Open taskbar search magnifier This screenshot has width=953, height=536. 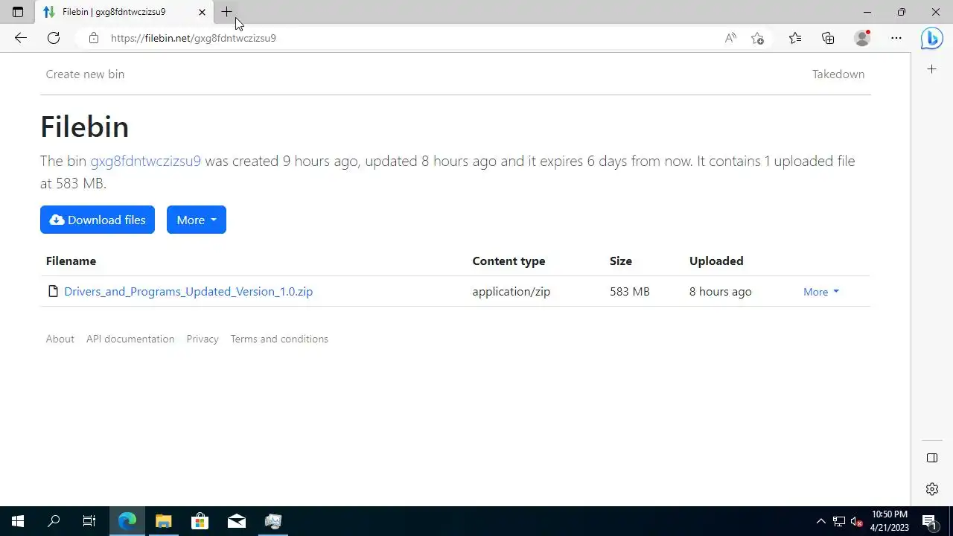pos(54,521)
